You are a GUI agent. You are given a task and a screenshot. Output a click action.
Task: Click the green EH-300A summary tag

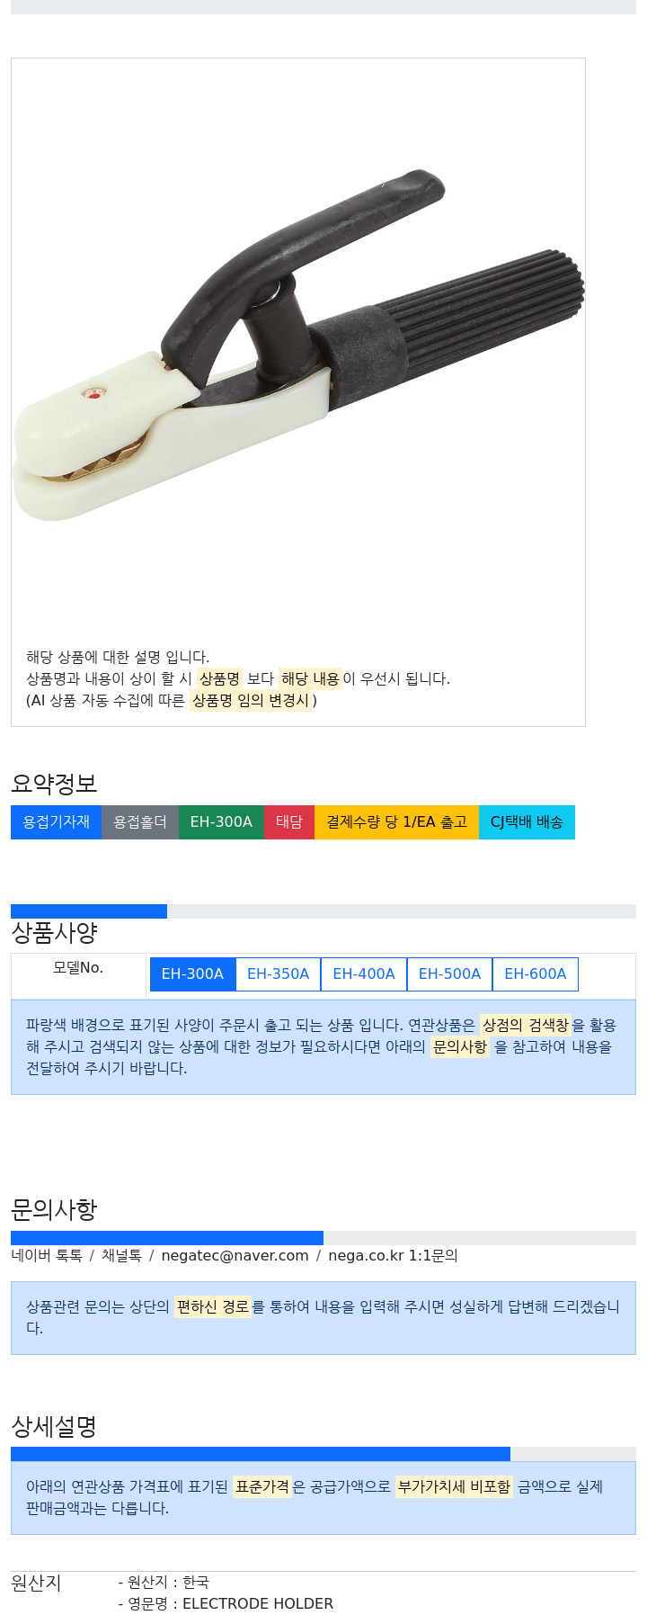click(221, 822)
